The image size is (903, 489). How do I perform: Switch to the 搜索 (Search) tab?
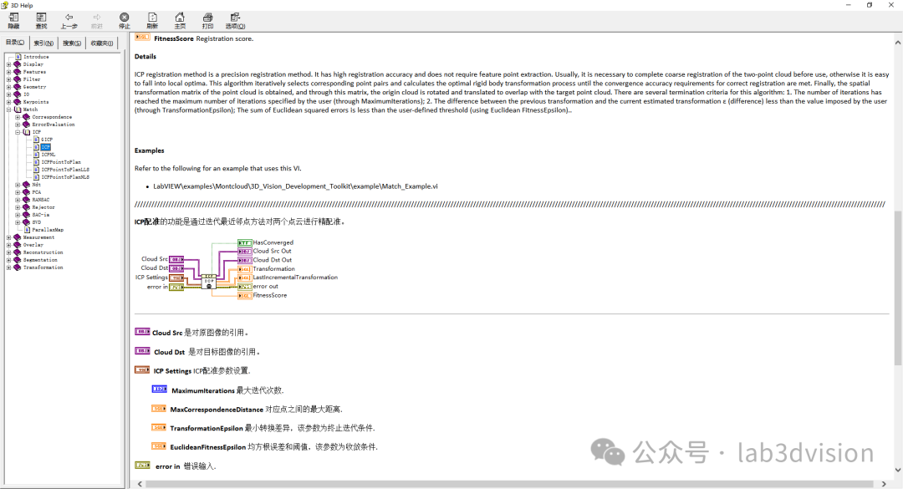click(73, 43)
